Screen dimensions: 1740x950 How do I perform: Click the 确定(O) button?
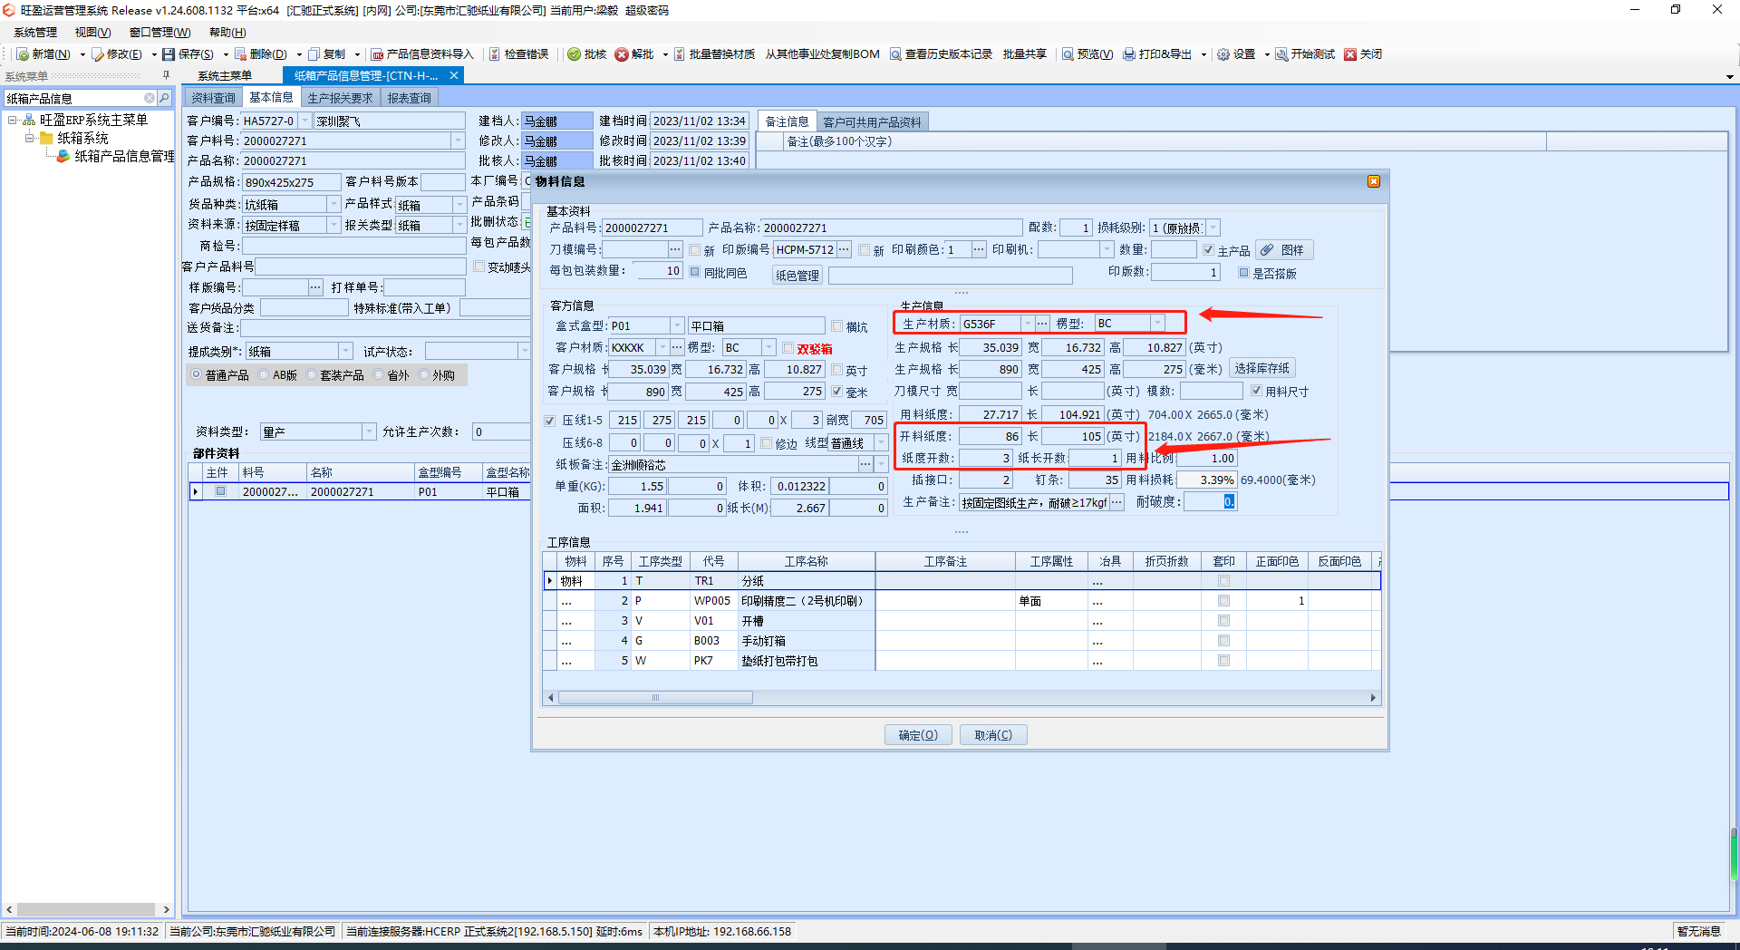tap(918, 735)
